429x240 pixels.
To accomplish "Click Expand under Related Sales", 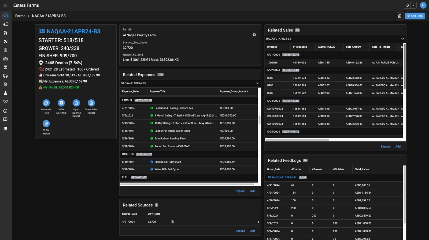I will 386,147.
